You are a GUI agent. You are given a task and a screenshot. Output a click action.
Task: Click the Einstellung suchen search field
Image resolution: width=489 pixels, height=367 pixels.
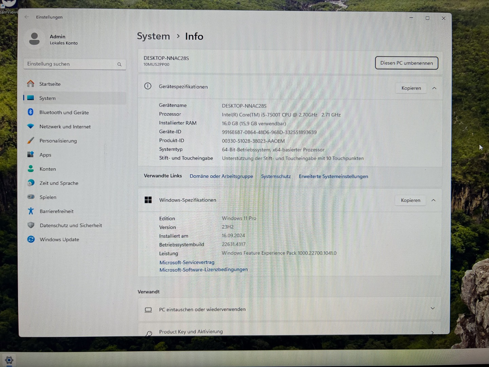coord(75,64)
